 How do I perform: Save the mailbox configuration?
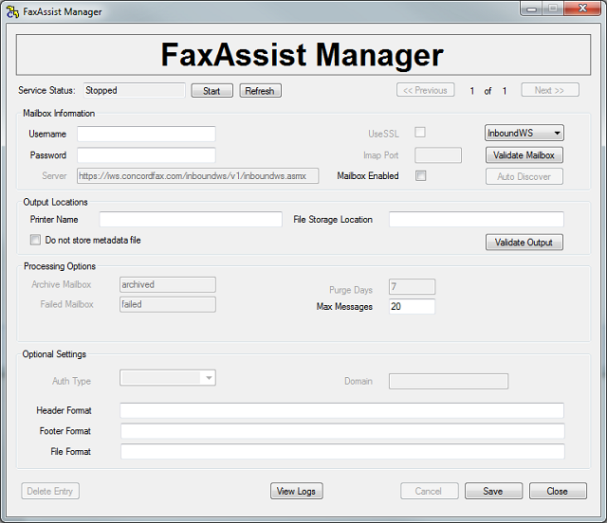(493, 491)
